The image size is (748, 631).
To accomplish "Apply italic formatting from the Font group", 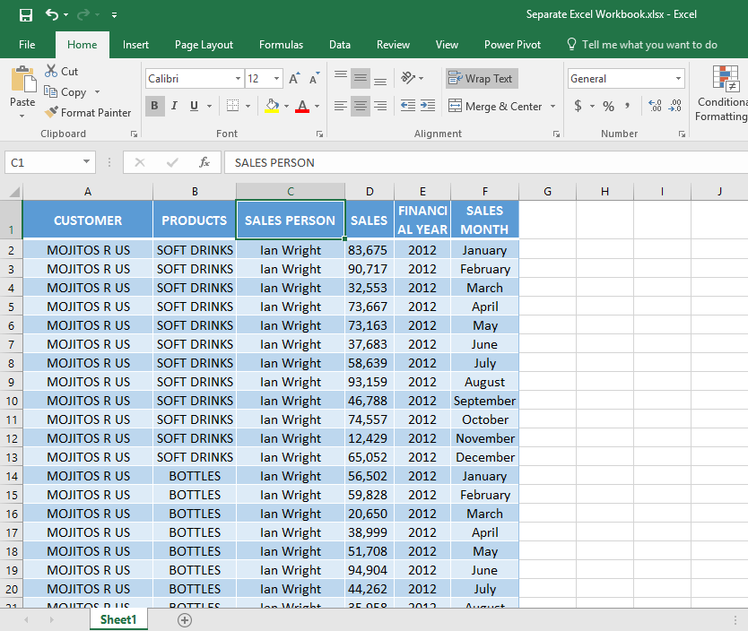I will click(x=174, y=106).
